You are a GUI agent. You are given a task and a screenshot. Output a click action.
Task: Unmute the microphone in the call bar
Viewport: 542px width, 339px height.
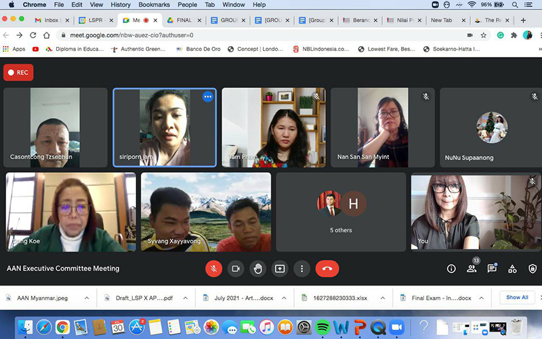tap(213, 268)
